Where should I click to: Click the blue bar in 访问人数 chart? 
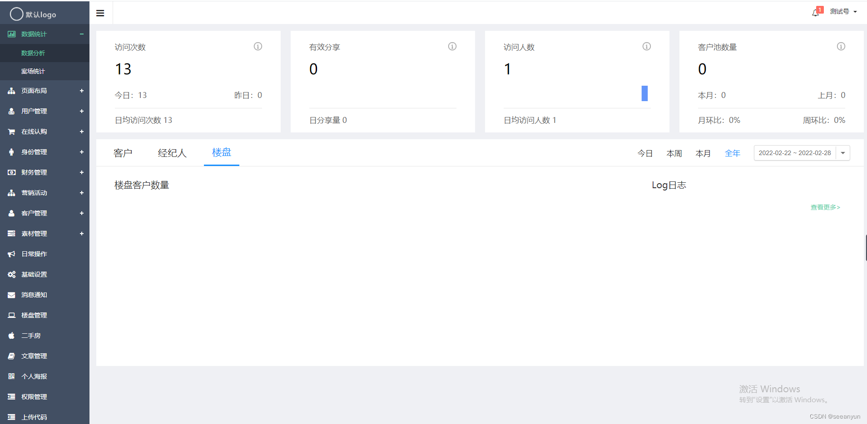645,93
